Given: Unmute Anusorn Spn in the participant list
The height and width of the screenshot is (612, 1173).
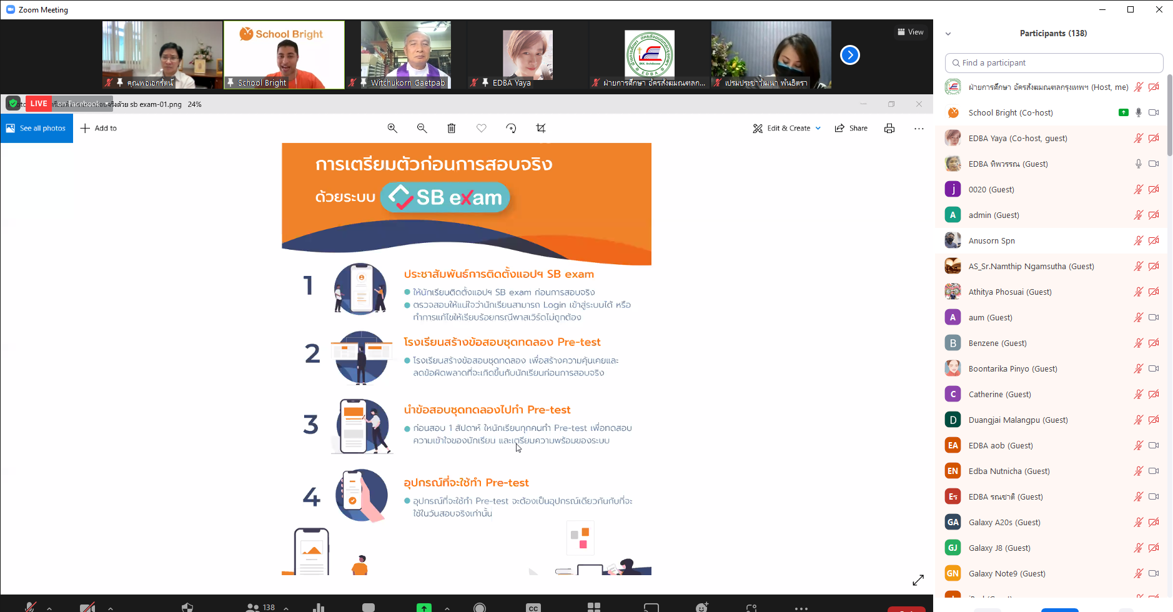Looking at the screenshot, I should coord(1139,240).
